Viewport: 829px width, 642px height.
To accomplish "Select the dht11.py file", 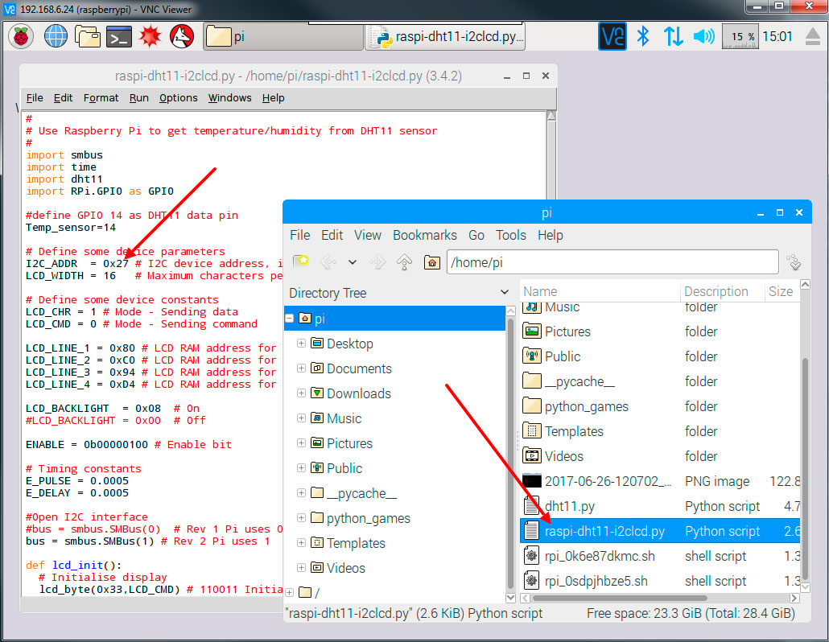I will pyautogui.click(x=569, y=506).
